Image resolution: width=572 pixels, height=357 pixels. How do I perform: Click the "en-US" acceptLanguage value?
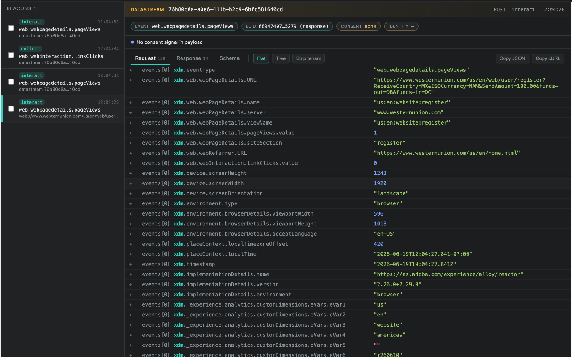point(385,234)
